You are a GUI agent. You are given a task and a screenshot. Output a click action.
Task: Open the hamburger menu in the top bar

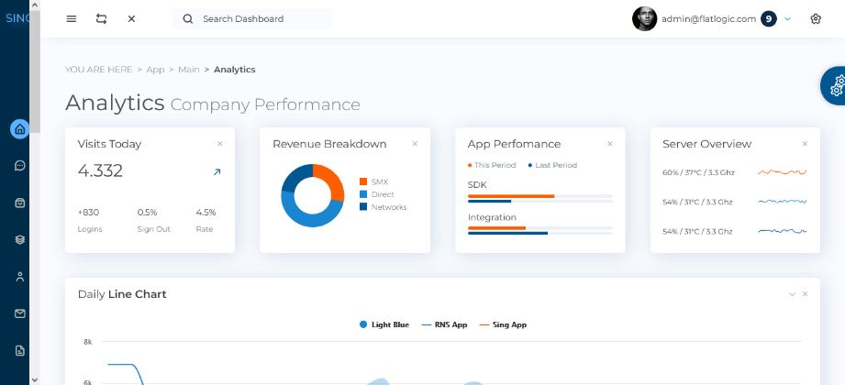tap(72, 19)
